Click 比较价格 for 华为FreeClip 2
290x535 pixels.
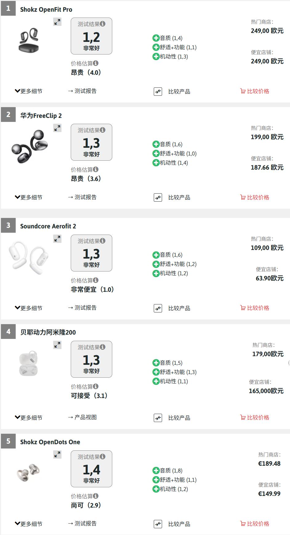point(255,197)
